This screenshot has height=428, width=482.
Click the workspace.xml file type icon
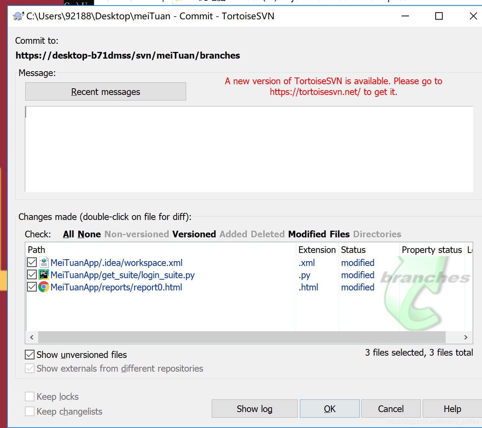point(44,263)
